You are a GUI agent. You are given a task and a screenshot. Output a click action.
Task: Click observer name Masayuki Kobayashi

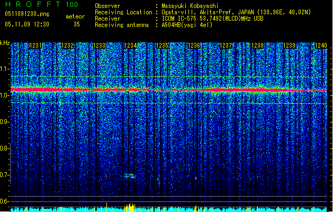coord(190,6)
